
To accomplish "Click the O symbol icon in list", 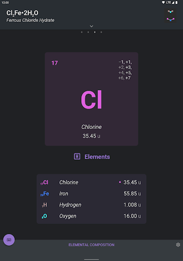I will (x=44, y=216).
